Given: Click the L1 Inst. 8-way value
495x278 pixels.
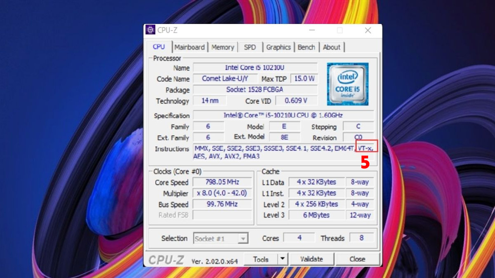Looking at the screenshot, I should [x=360, y=193].
